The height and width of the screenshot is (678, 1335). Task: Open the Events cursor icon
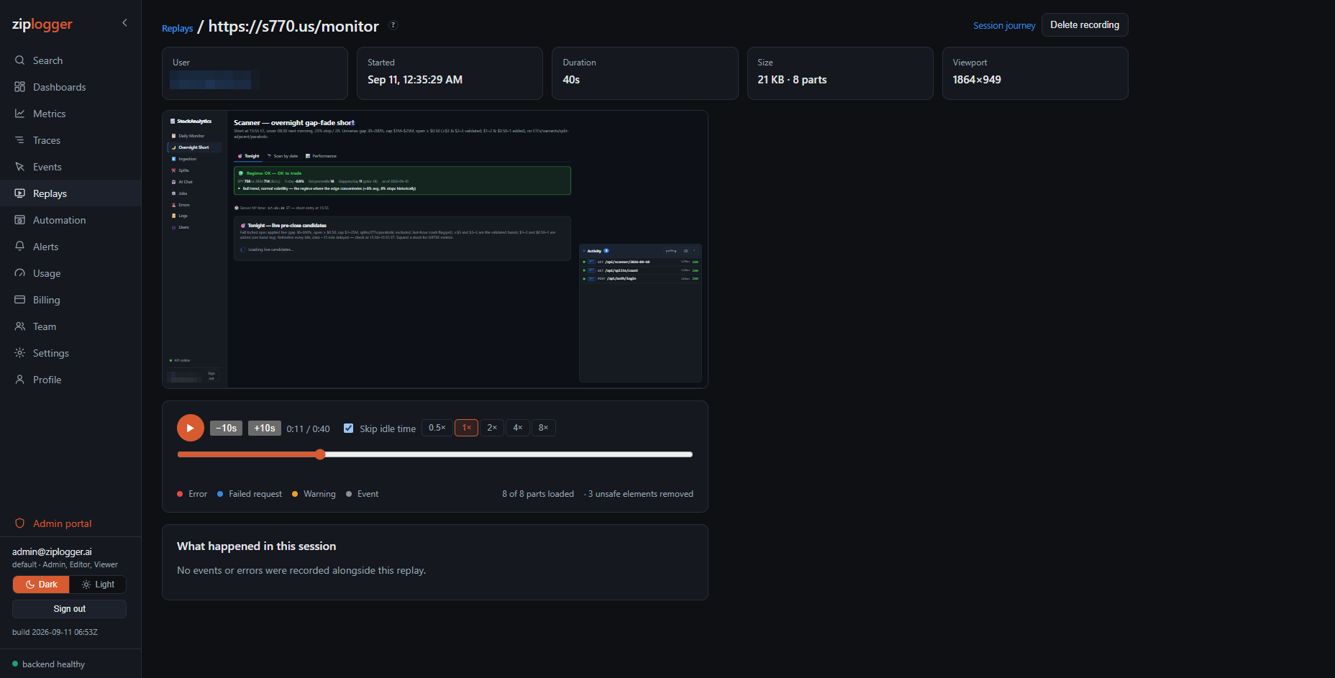click(x=20, y=167)
